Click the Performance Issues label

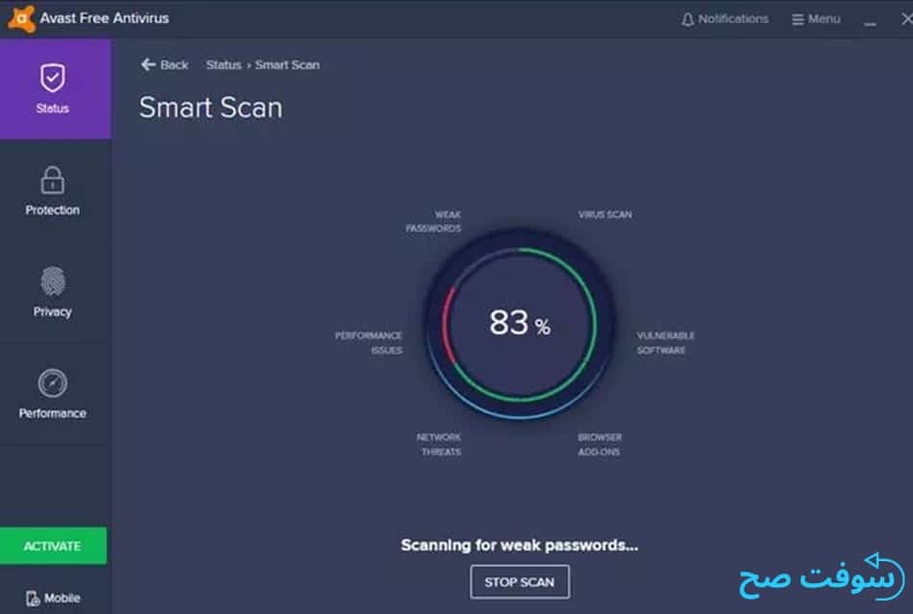369,343
